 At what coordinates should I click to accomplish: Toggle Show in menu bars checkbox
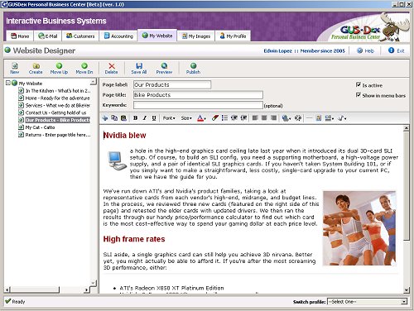tap(359, 95)
